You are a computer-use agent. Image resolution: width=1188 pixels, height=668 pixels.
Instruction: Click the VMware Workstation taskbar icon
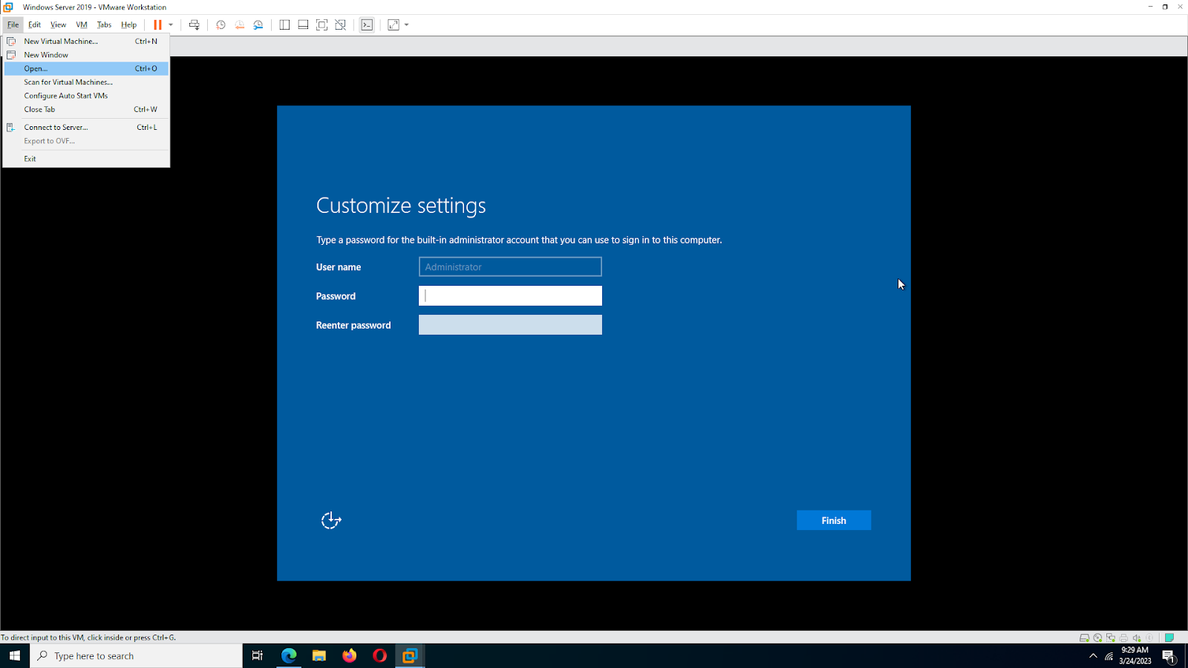(x=410, y=655)
